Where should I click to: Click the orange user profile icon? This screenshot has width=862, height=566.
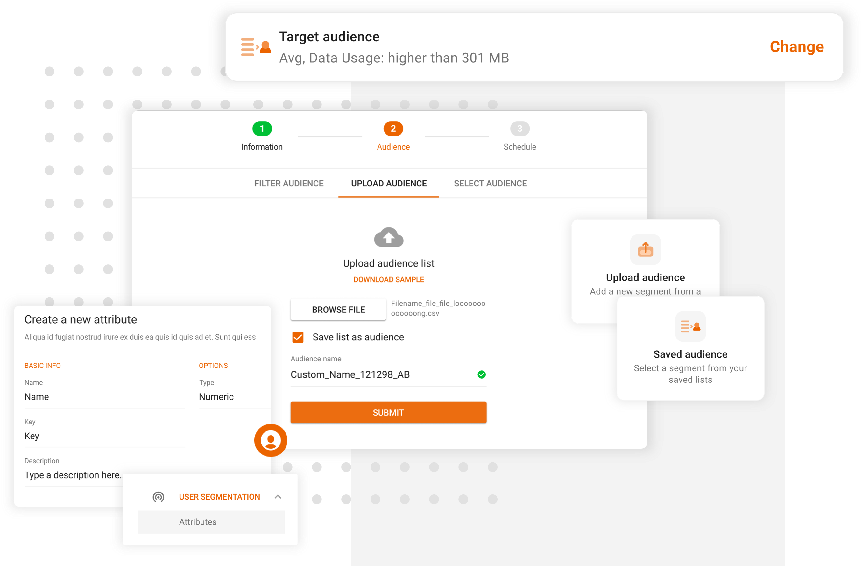[271, 440]
